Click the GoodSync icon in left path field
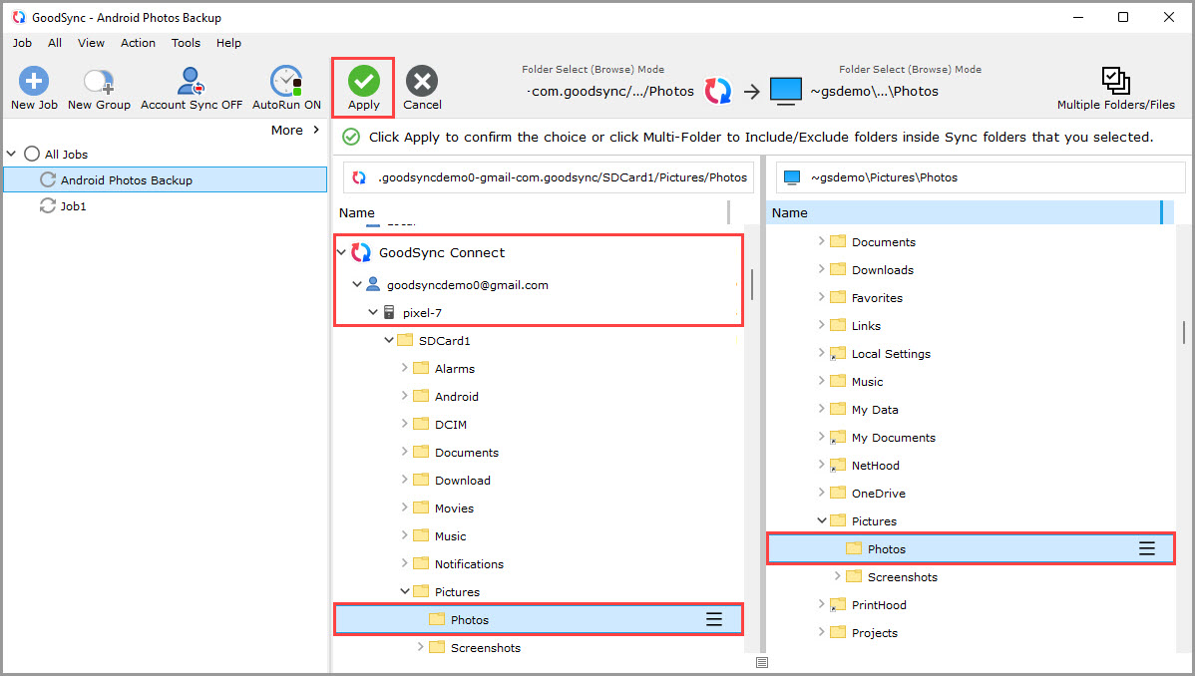Screen dimensions: 1195x676 click(359, 177)
